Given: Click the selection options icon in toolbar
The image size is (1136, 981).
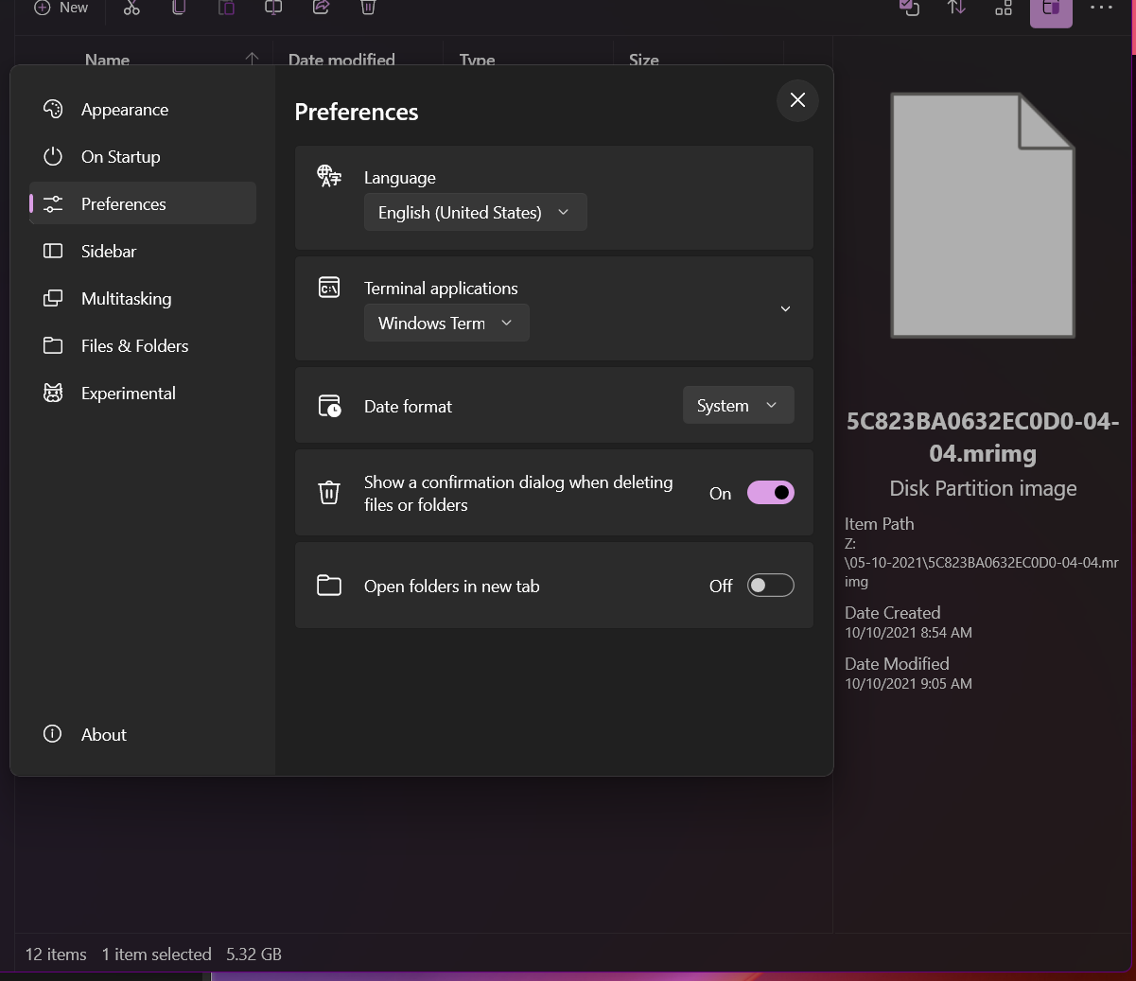Looking at the screenshot, I should tap(909, 8).
